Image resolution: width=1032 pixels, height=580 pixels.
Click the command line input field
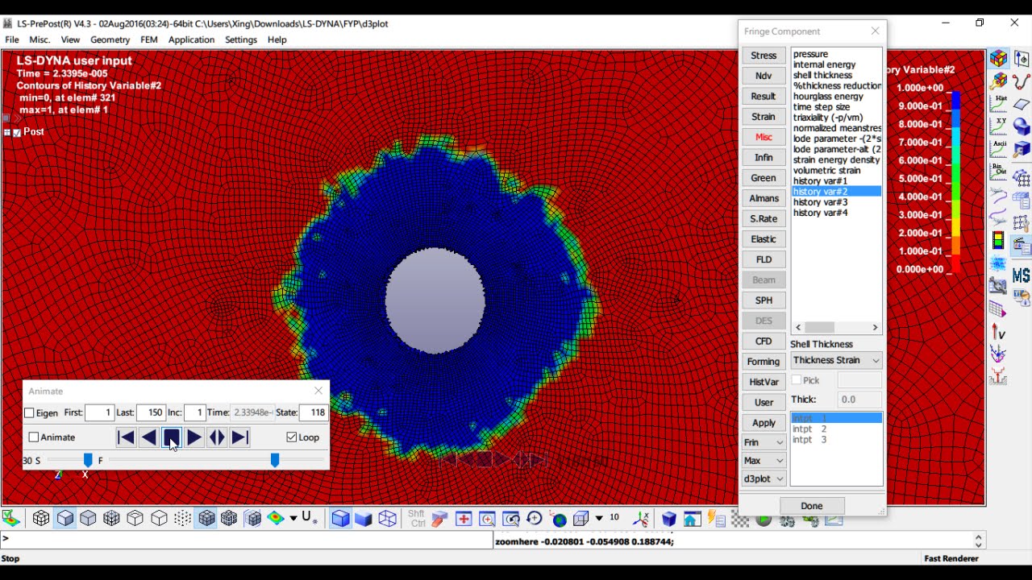[x=247, y=541]
